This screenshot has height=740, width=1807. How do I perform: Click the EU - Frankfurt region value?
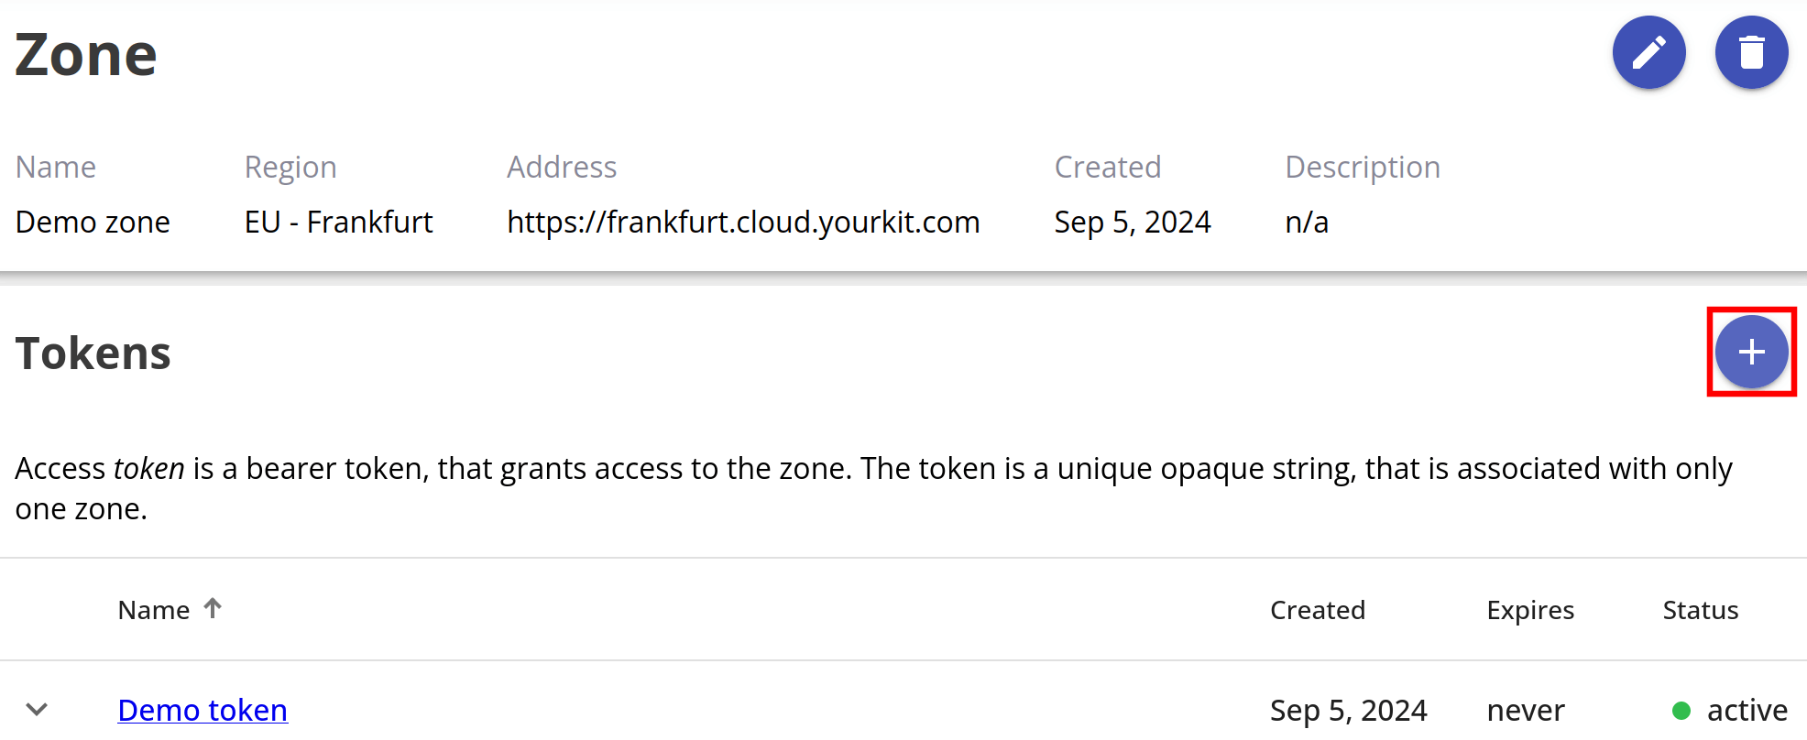(x=338, y=222)
